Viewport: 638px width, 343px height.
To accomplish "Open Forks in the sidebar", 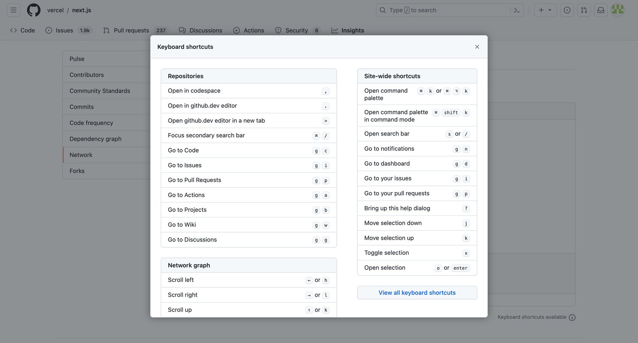I will pos(106,171).
